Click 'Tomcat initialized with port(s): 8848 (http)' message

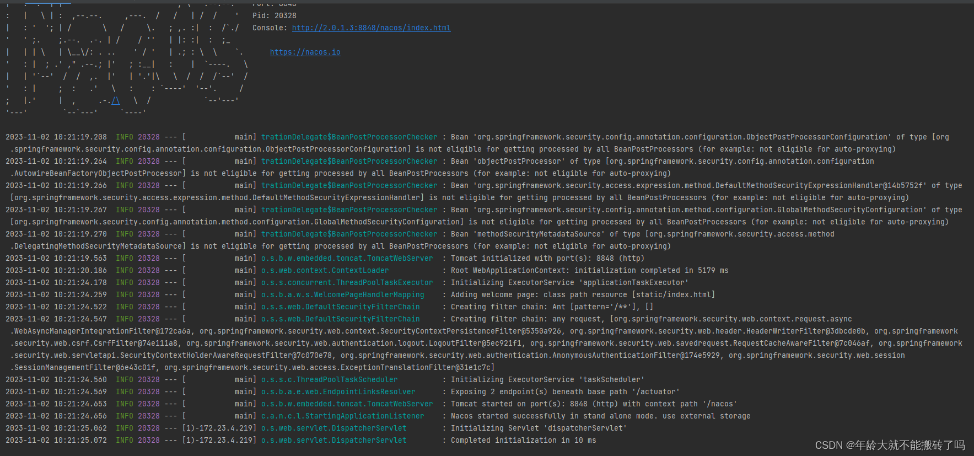(547, 258)
